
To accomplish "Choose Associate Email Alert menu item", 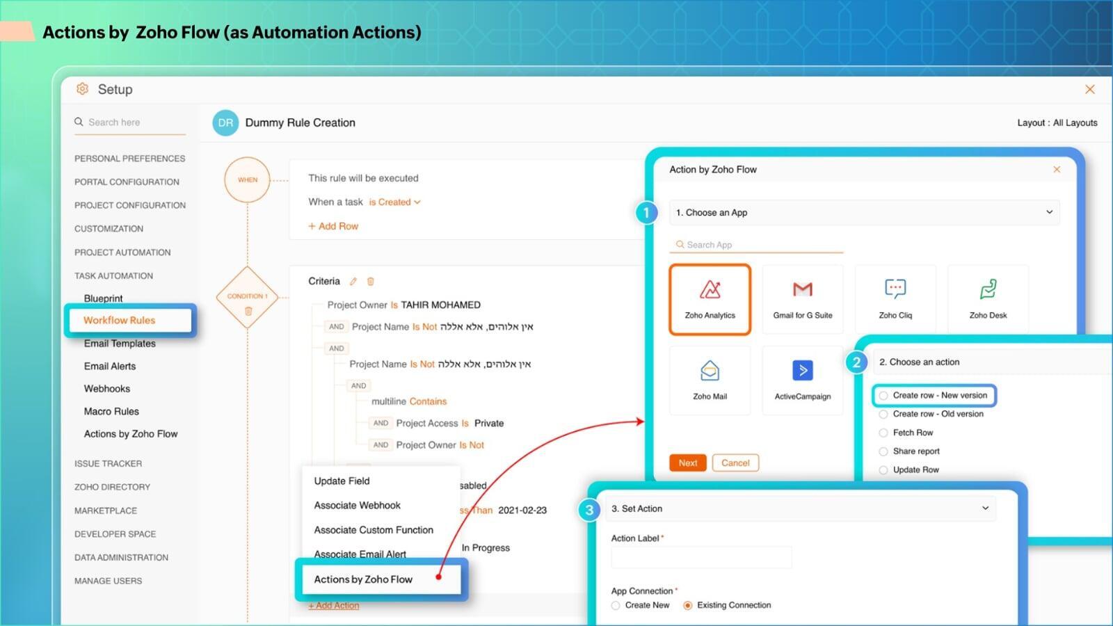I will click(360, 554).
